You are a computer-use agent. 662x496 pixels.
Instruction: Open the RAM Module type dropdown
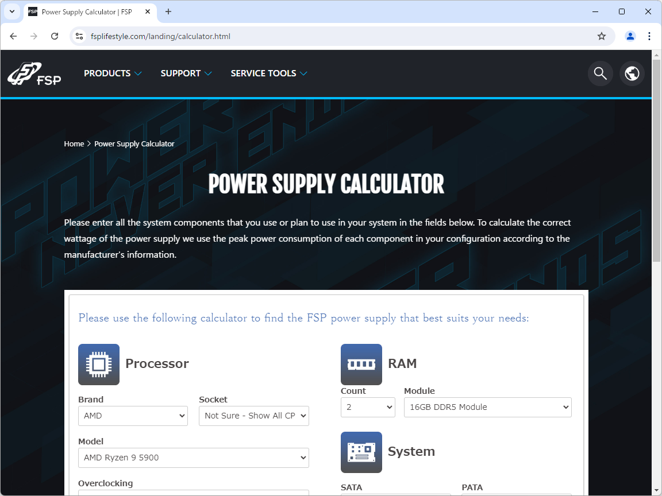click(x=487, y=407)
